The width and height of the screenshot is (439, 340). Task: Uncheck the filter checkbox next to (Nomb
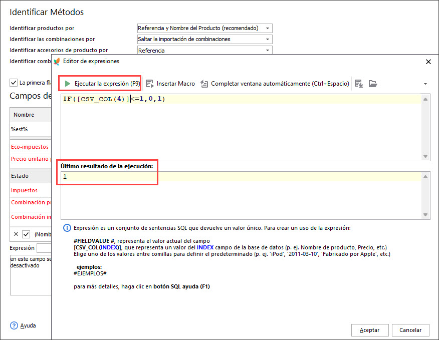26,234
